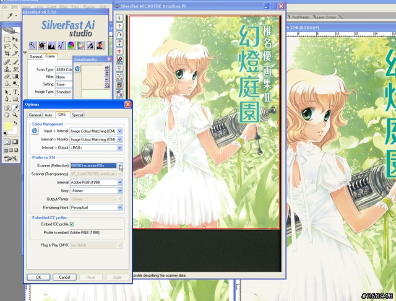This screenshot has width=396, height=301.
Task: Open the Frame tab in SilverFast panel
Action: point(50,56)
